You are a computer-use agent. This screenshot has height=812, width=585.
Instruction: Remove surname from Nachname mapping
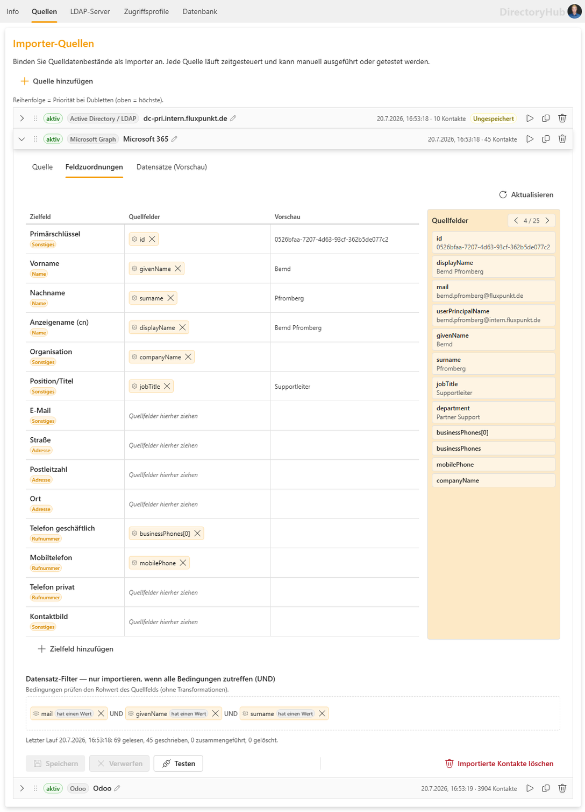tap(170, 298)
